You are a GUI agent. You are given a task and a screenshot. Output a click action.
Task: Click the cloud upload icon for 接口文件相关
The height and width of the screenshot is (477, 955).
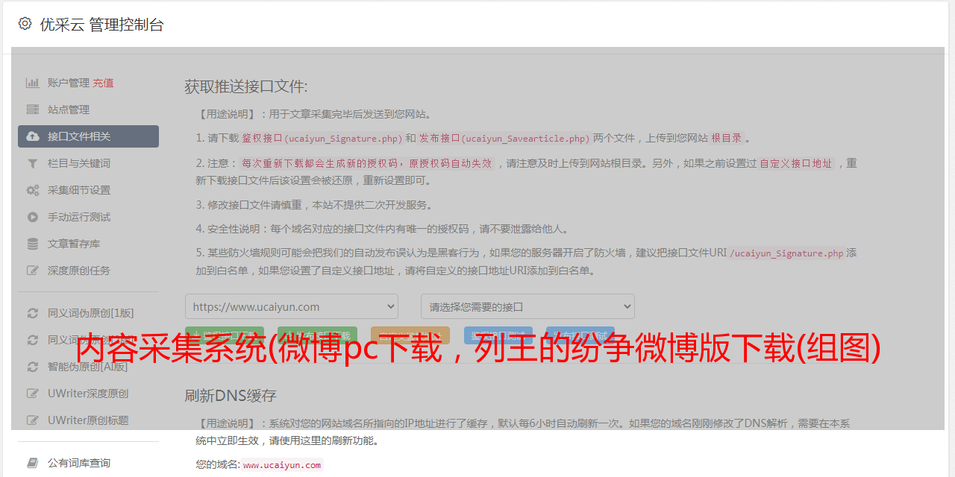pyautogui.click(x=33, y=136)
